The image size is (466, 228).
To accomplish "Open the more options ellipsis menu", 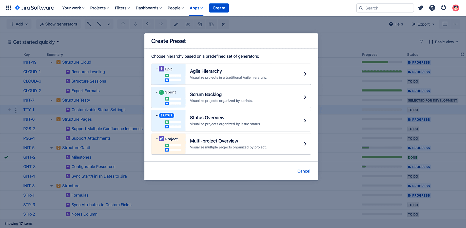I will tap(456, 24).
